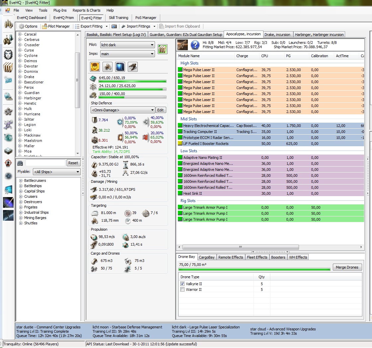
Task: Click the CPU chip icon beside 645,00
Action: coord(93,78)
